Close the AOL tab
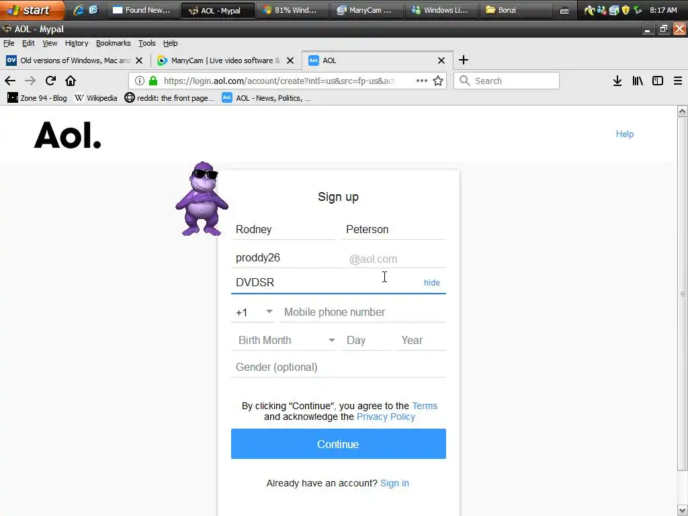 441,60
